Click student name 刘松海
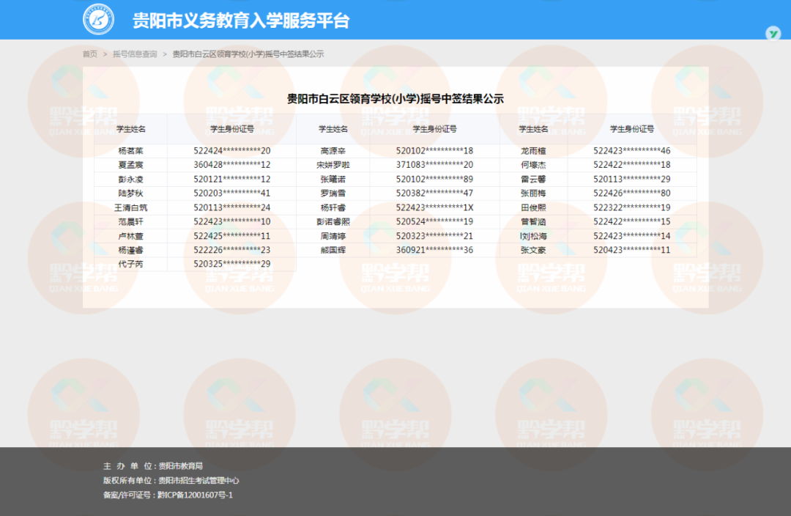 [533, 236]
